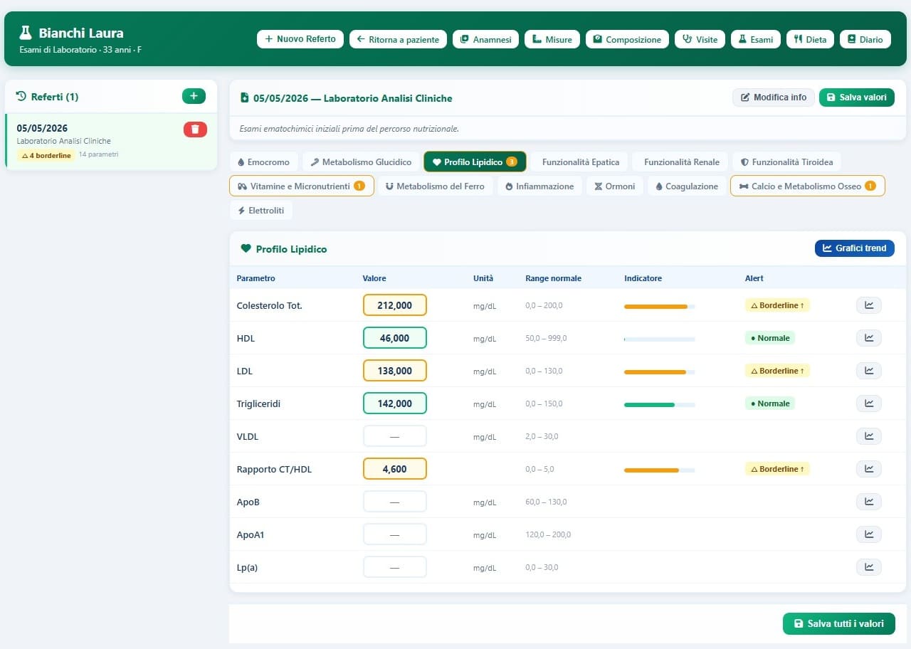
Task: Select the 05/05/2026 report in Referti list
Action: 111,141
